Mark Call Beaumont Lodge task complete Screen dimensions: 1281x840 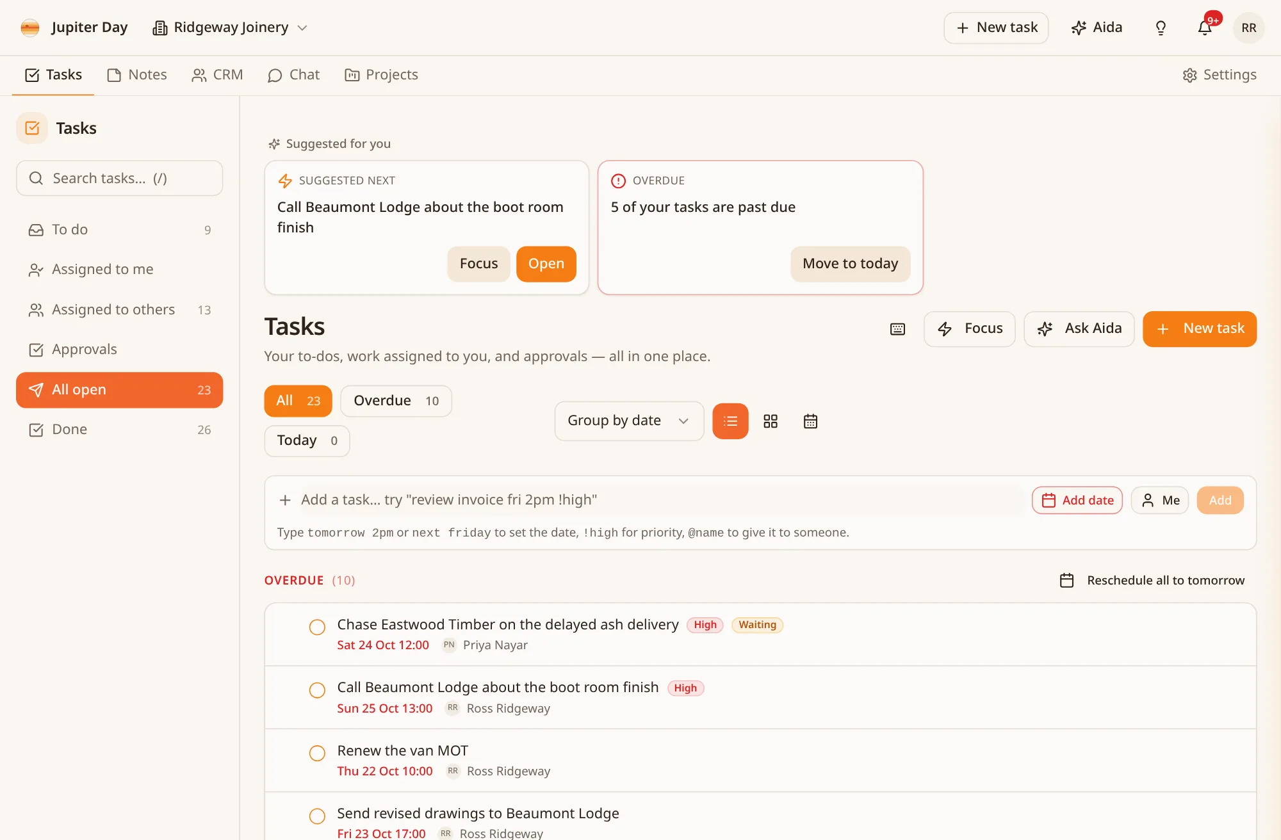(317, 690)
